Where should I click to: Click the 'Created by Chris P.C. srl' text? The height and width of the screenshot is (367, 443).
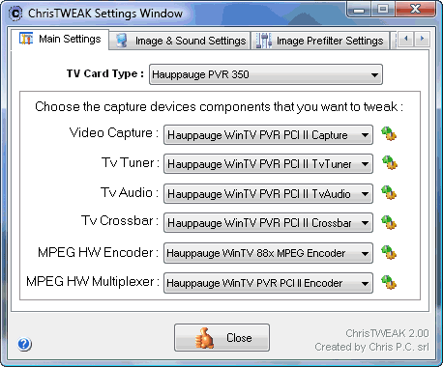(x=371, y=347)
